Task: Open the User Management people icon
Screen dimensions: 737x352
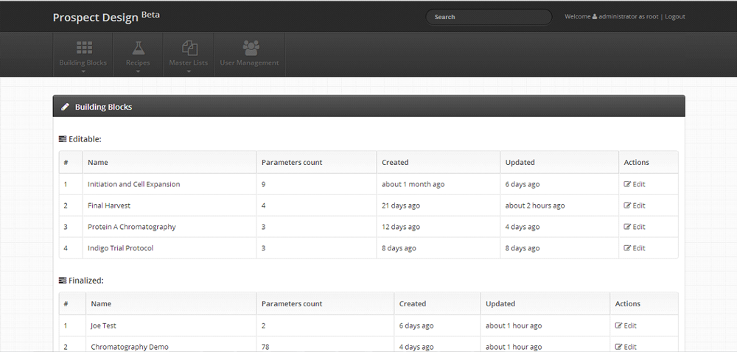Action: click(x=251, y=47)
